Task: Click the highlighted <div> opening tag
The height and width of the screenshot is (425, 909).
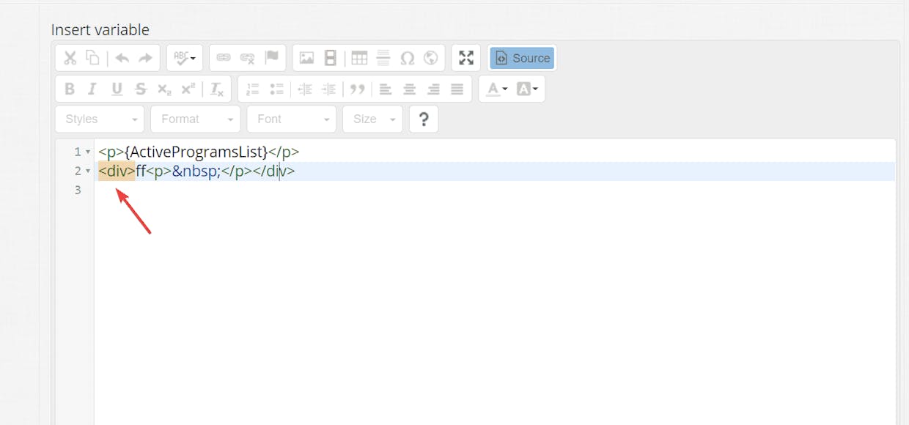Action: coord(117,171)
